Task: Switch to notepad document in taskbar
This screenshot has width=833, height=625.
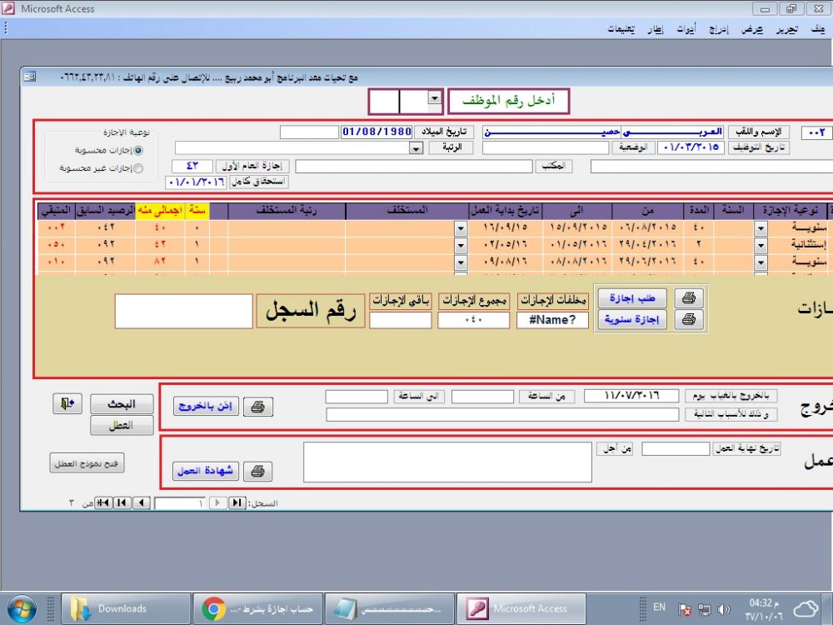Action: click(389, 608)
